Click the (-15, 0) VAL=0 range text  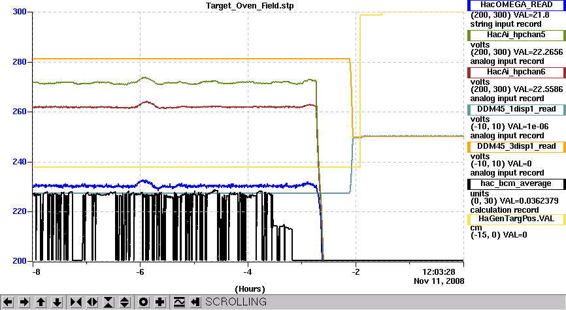click(x=499, y=235)
